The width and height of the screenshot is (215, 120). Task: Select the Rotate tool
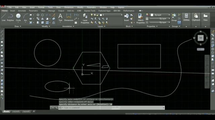(43, 15)
